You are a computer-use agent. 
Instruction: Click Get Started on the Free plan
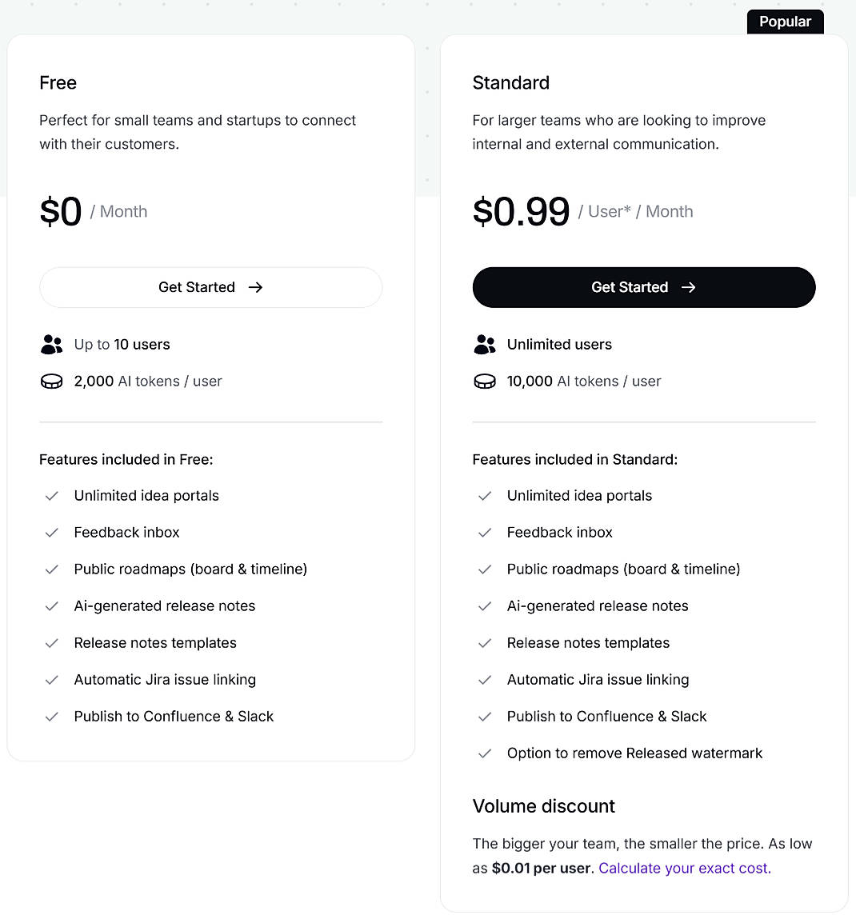point(210,287)
